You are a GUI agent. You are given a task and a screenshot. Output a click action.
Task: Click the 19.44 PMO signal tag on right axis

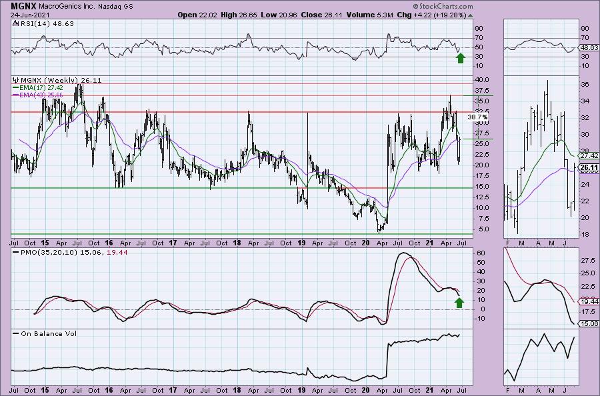589,302
